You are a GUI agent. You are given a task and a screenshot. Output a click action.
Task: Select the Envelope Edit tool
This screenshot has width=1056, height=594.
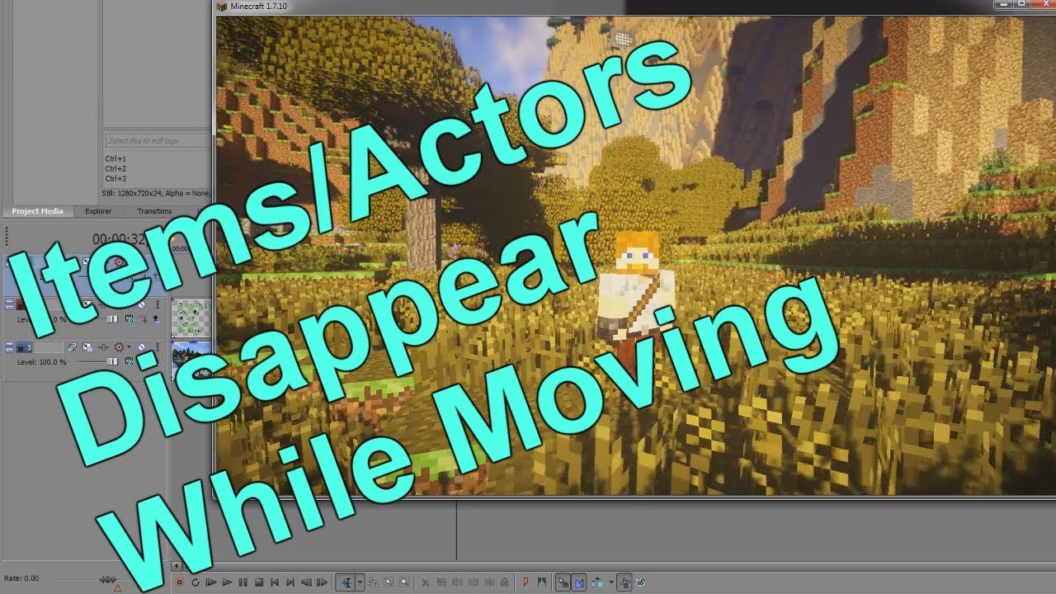(x=373, y=582)
